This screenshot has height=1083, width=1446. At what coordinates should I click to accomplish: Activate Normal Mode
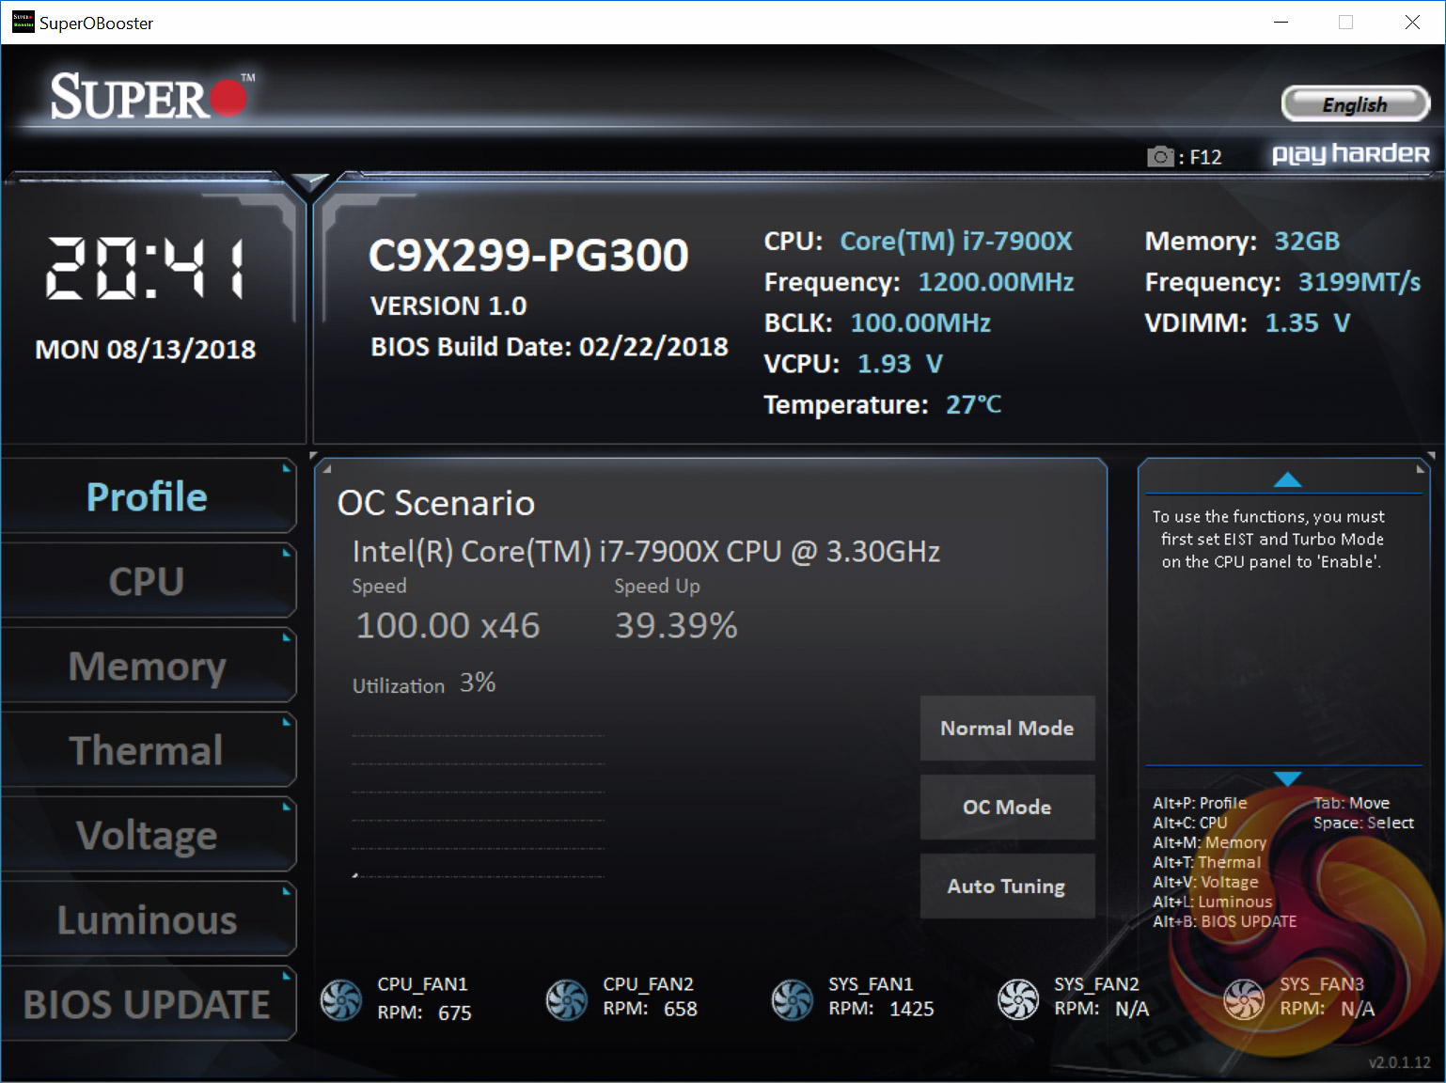[x=1007, y=728]
